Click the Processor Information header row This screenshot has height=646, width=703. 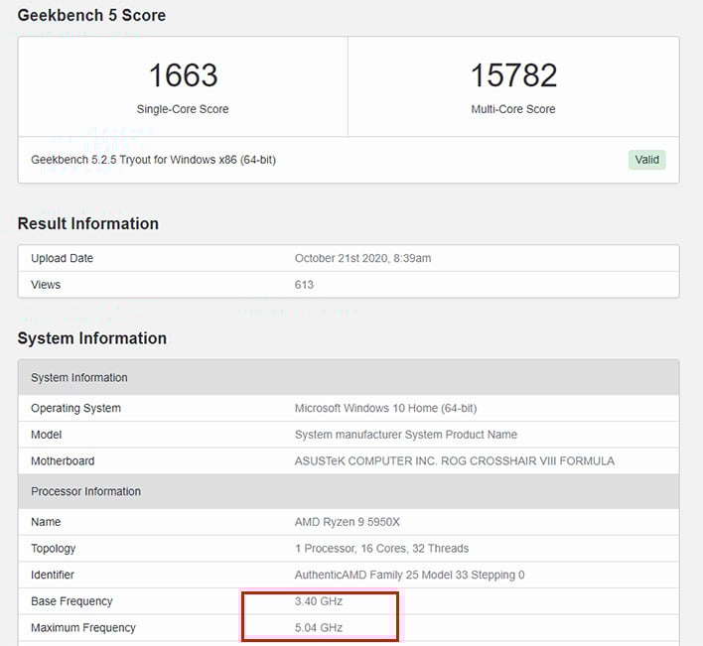[x=349, y=491]
